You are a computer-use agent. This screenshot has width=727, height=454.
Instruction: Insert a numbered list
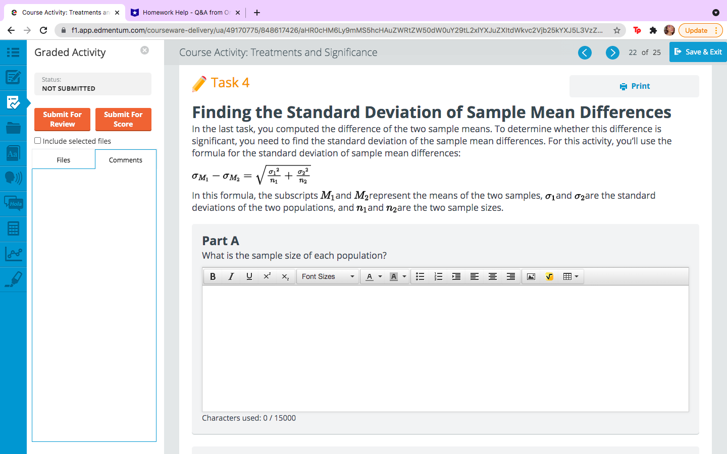click(438, 276)
